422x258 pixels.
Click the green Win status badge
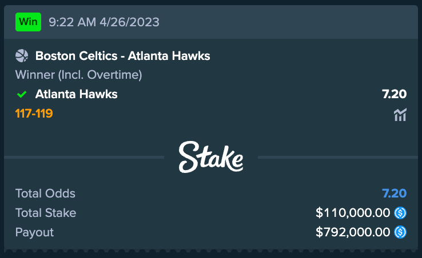(x=29, y=22)
